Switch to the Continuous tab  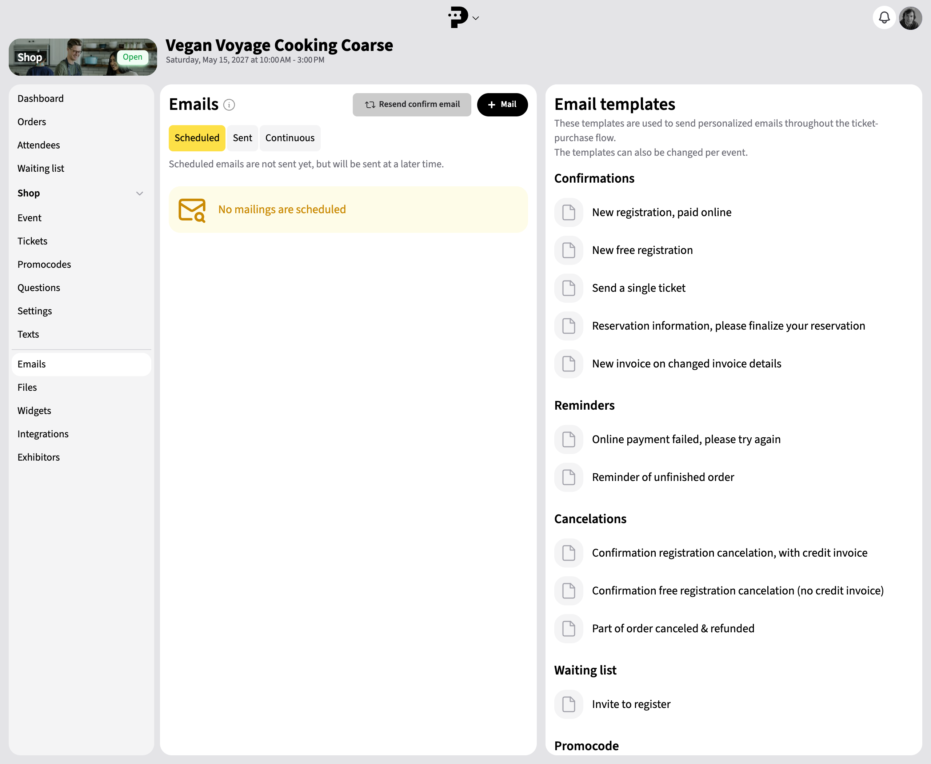coord(290,138)
